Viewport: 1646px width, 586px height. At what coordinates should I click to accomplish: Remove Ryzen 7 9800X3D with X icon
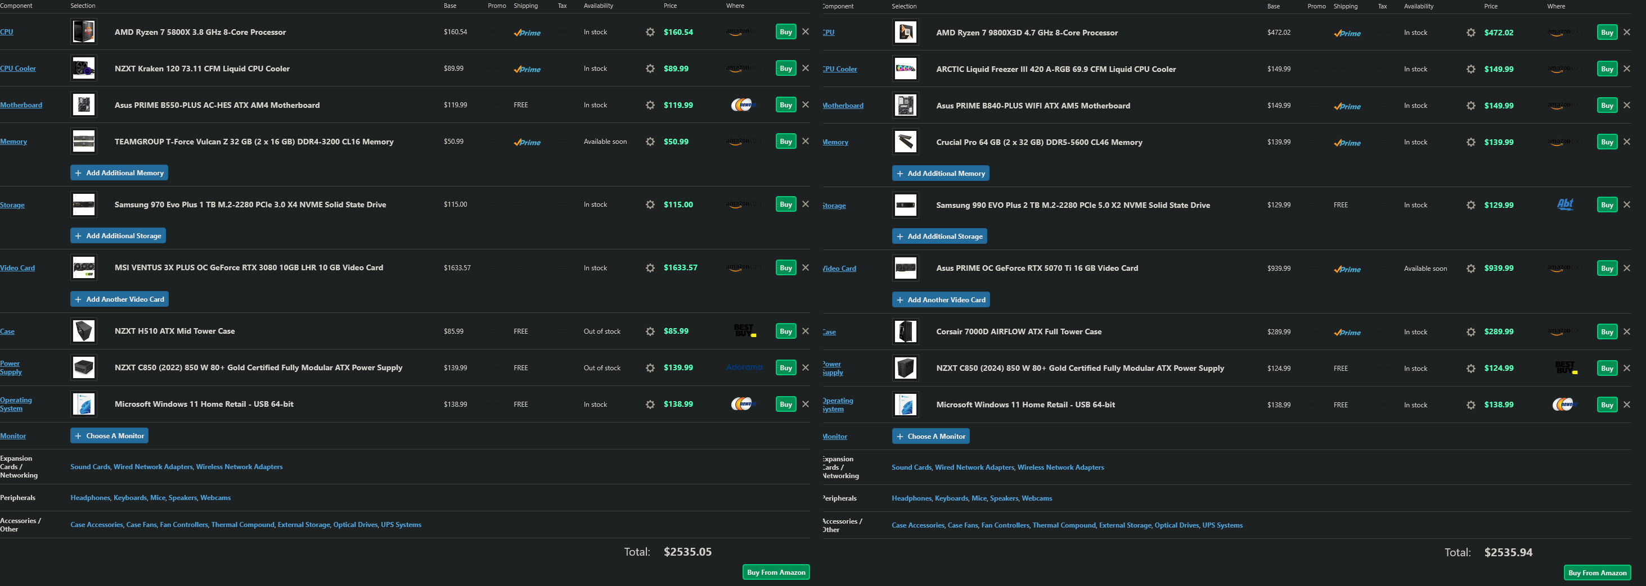coord(1627,32)
